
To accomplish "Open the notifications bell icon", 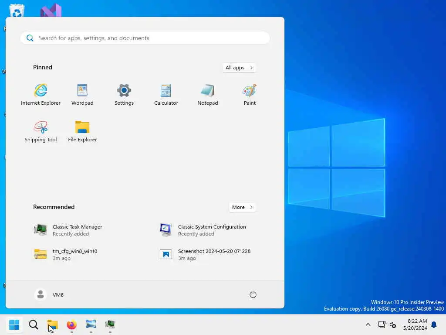I will click(x=434, y=325).
